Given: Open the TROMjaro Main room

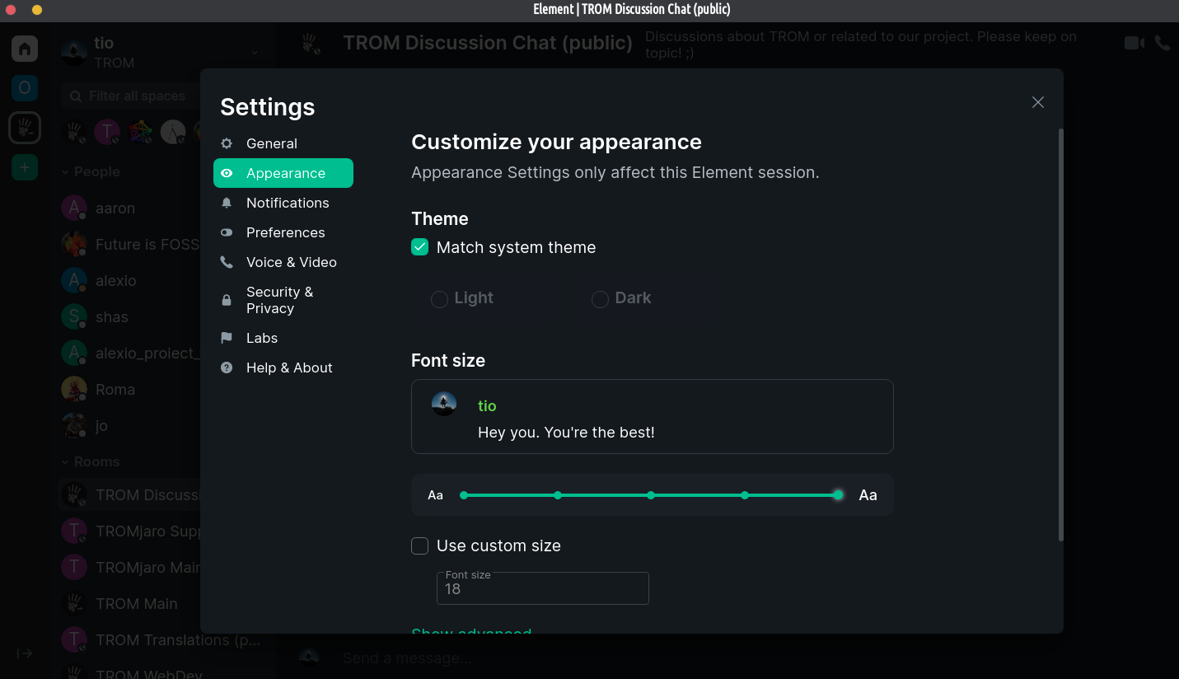Looking at the screenshot, I should [x=130, y=567].
